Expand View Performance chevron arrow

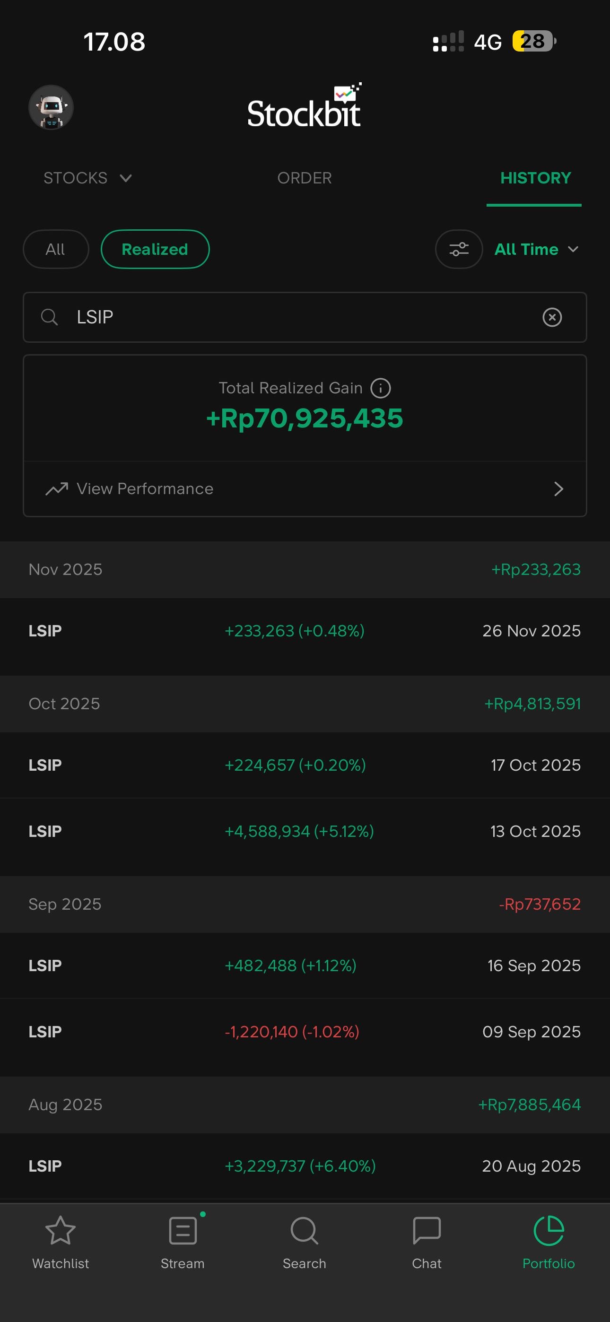coord(558,488)
